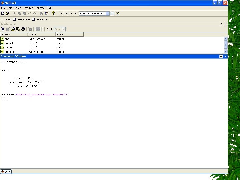Click the New variable icon in Workspace
The height and width of the screenshot is (180, 240).
3,29
